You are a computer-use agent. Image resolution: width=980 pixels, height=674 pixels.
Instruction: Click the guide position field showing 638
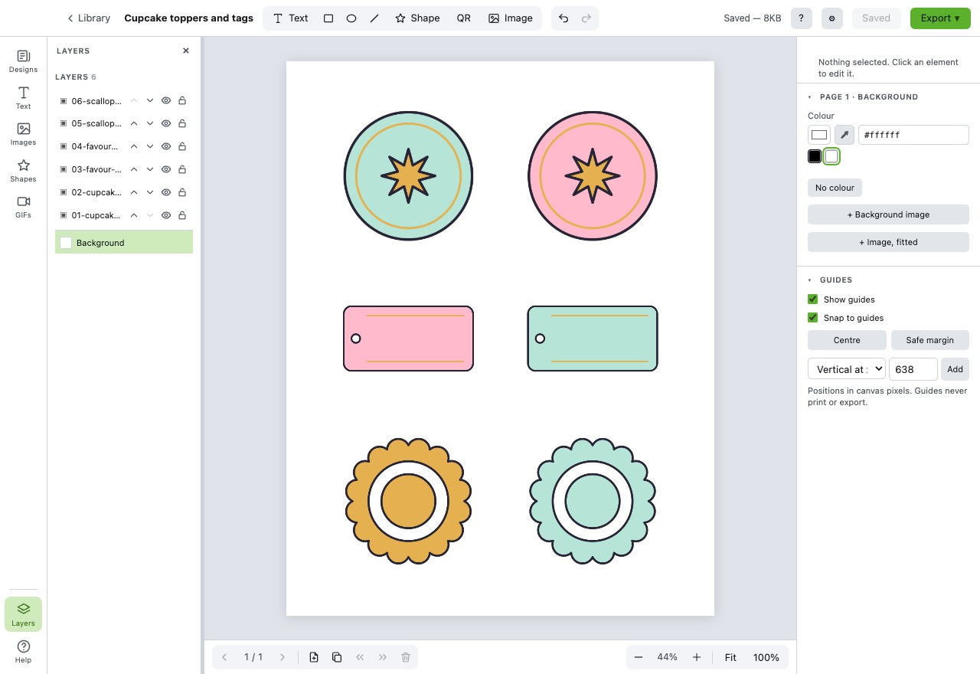tap(913, 369)
